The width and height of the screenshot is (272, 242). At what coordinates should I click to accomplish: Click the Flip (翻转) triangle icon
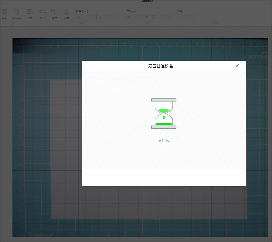click(x=66, y=11)
